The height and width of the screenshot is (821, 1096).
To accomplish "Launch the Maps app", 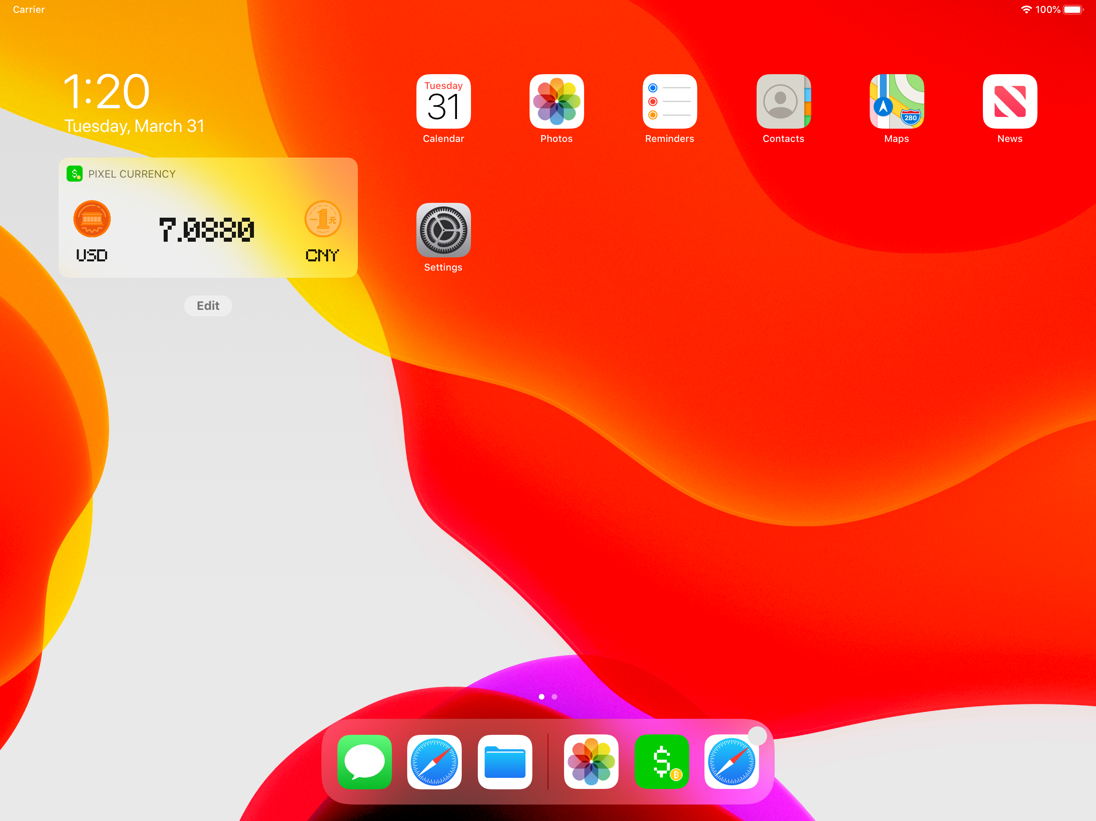I will coord(896,101).
